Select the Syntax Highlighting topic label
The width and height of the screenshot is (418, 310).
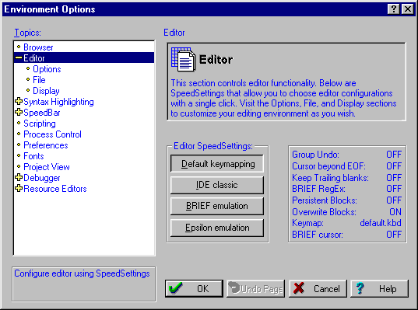coord(58,102)
